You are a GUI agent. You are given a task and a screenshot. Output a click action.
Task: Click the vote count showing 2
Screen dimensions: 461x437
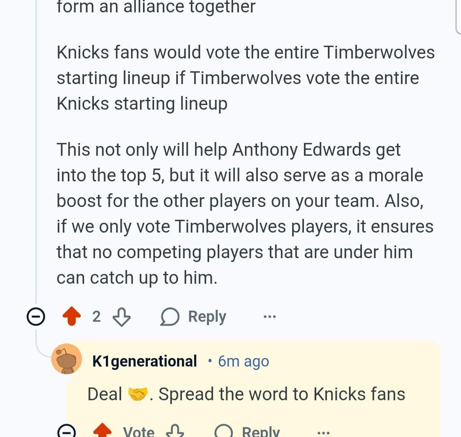tap(97, 316)
